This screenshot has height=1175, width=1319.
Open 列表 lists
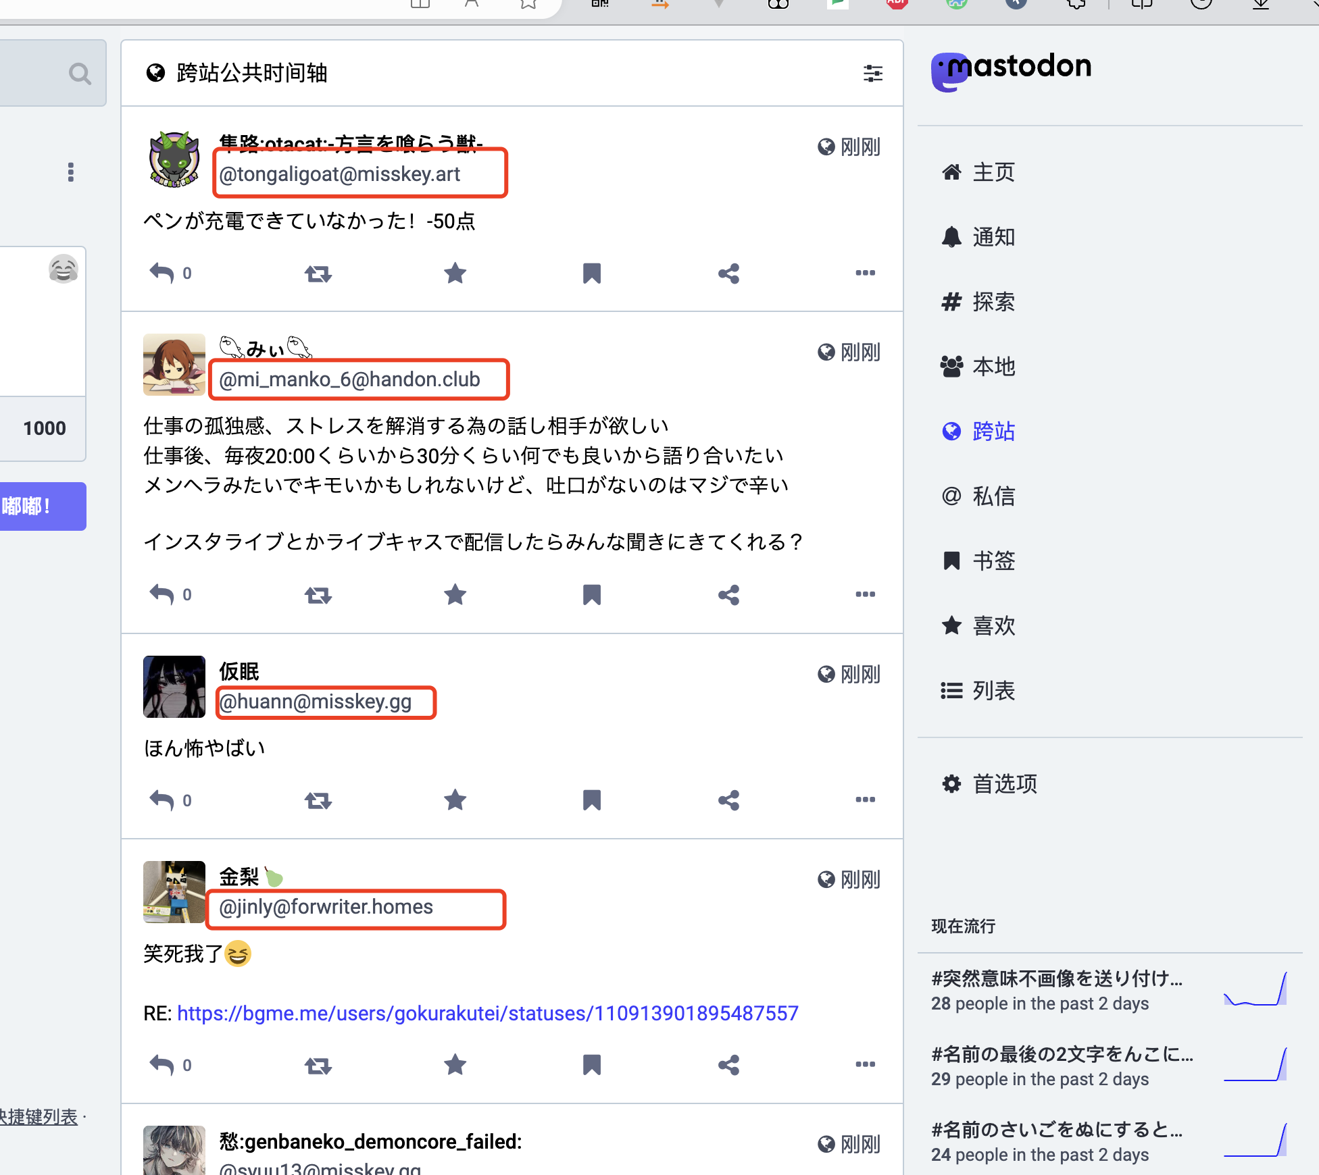click(x=978, y=691)
